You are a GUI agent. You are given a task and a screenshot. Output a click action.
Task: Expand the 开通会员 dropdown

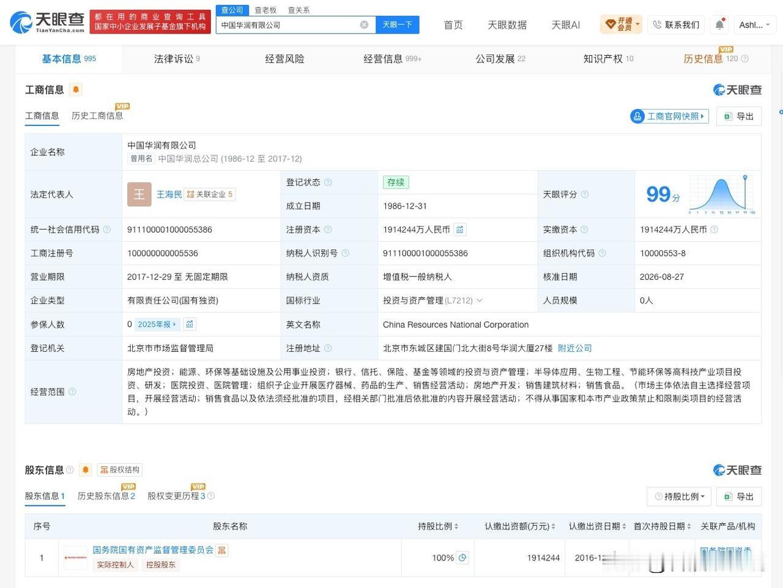coord(621,25)
